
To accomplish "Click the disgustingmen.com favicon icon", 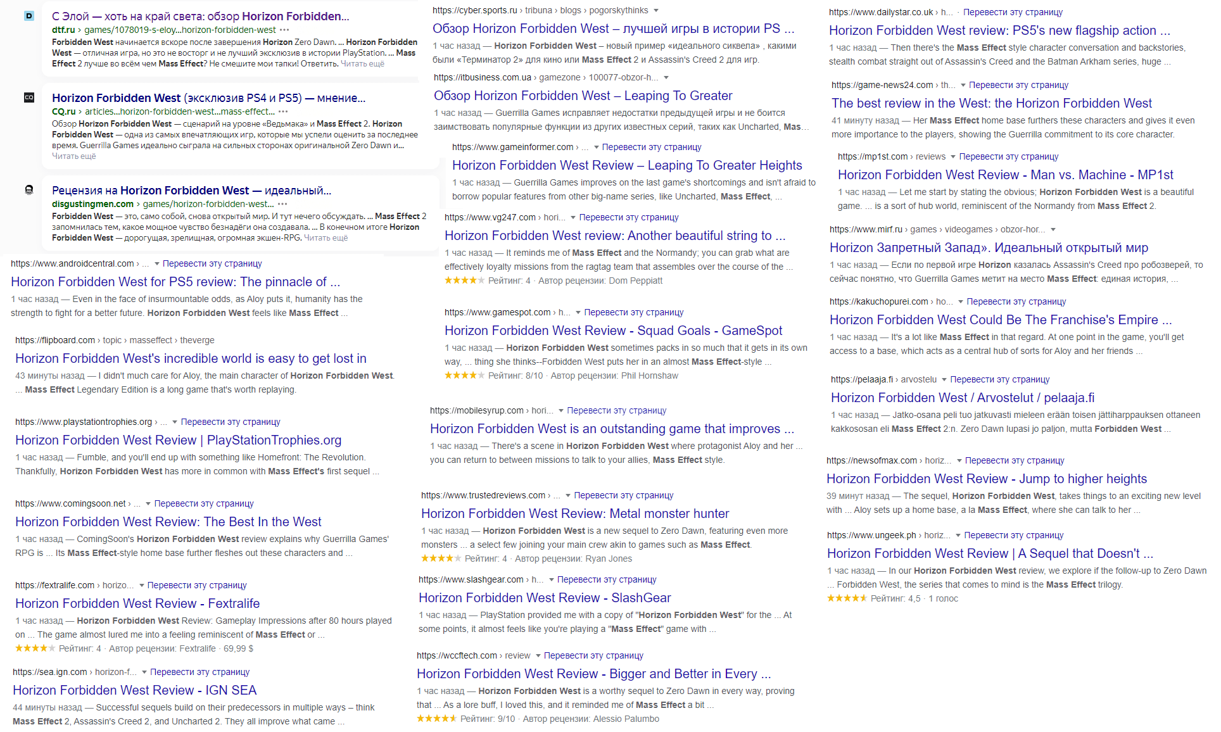I will click(29, 190).
